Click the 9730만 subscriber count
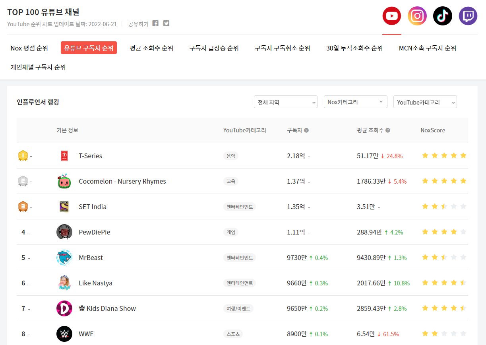The width and height of the screenshot is (486, 345). (297, 258)
